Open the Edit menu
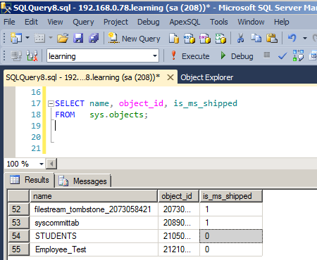Screen dimensions: 317x260 click(31, 22)
